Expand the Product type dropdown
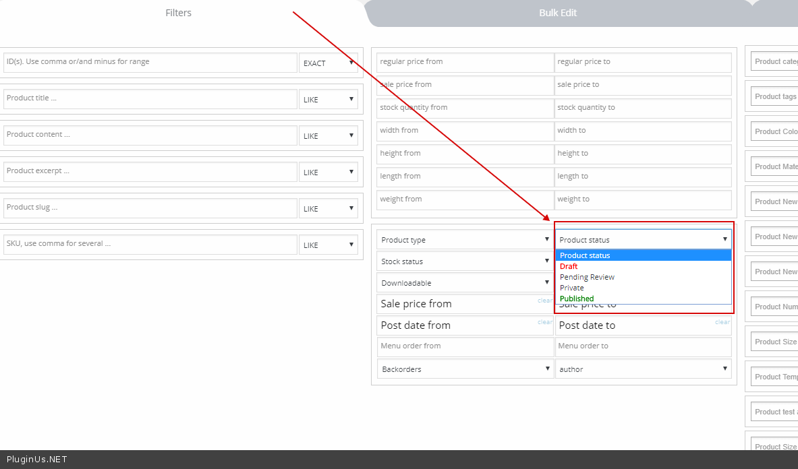The image size is (798, 469). pos(465,240)
